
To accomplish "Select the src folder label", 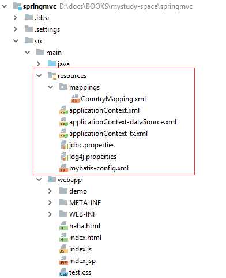I will coord(39,41).
